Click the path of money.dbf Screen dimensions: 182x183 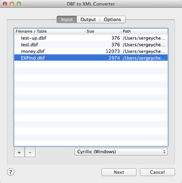(144, 51)
